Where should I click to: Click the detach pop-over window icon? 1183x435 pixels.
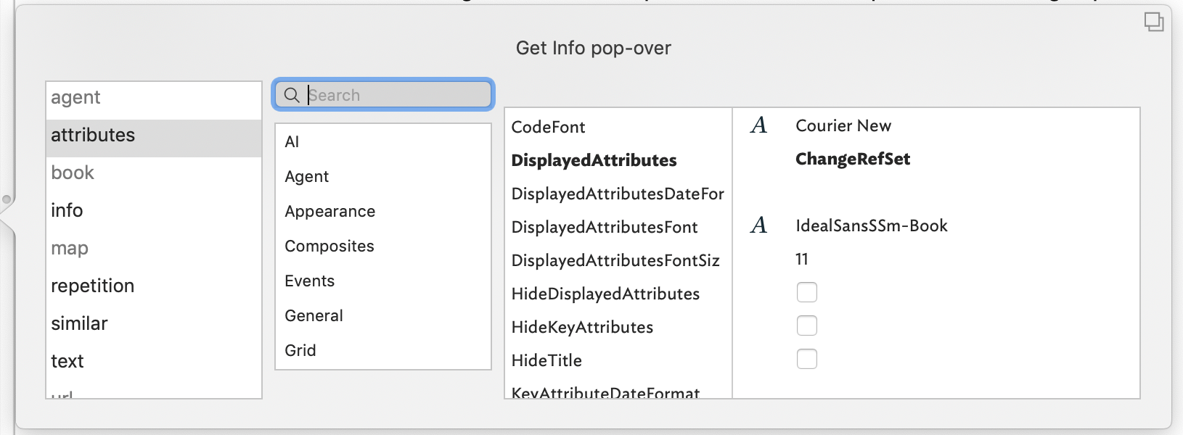tap(1154, 22)
